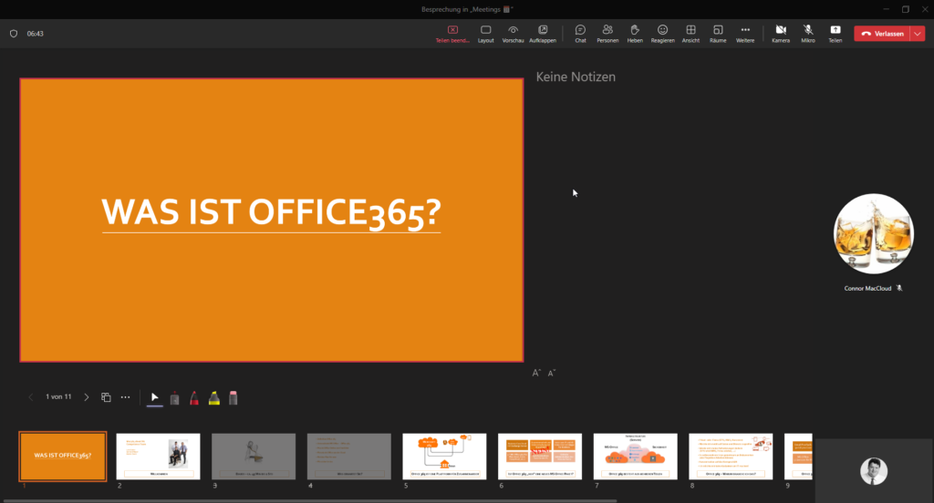Open the Layout options
This screenshot has width=934, height=503.
coord(485,34)
